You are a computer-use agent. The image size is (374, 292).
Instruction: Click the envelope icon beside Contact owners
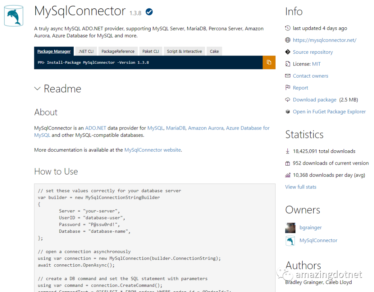coord(288,76)
